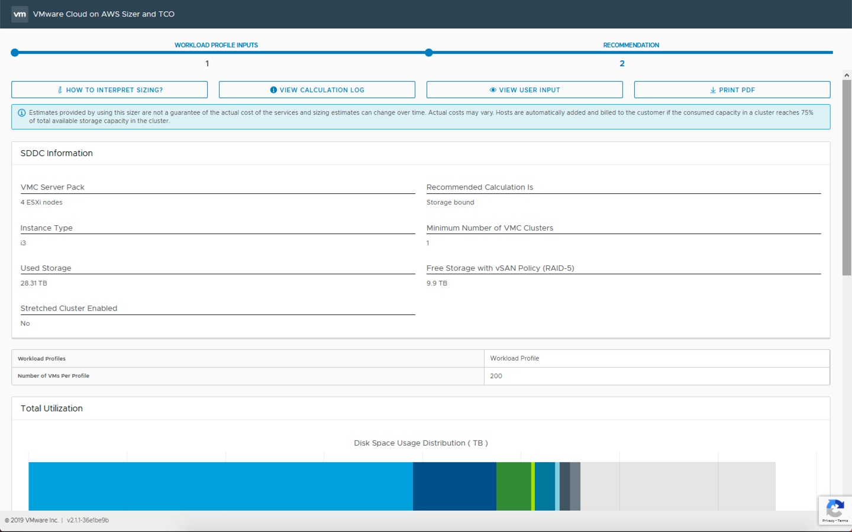Click the 'No' stretched cluster value
The width and height of the screenshot is (852, 532).
tap(25, 323)
